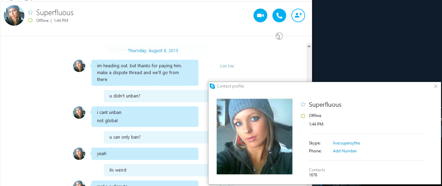Click the Skype logo in Contact profile title bar
The image size is (442, 186).
point(212,86)
